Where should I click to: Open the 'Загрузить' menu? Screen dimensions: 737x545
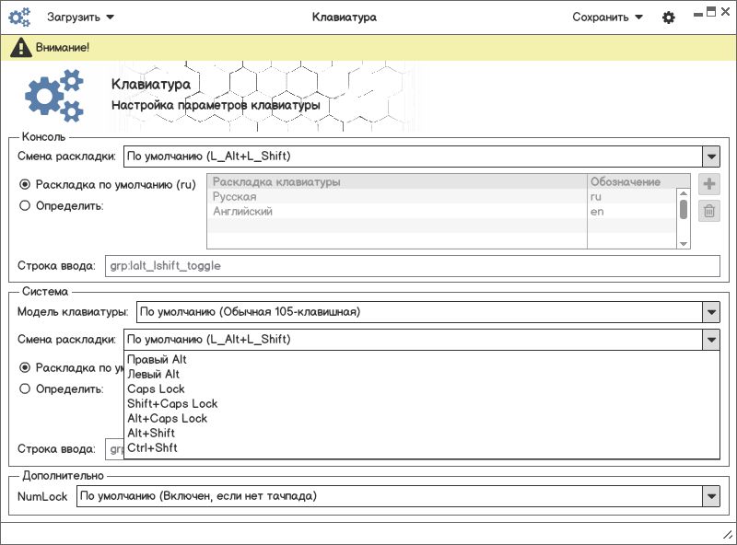point(81,17)
